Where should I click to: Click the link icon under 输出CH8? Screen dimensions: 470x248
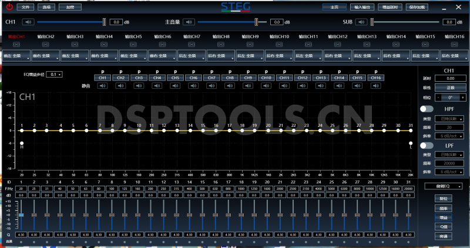pos(221,45)
